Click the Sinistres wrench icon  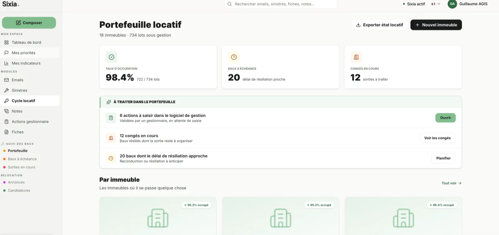[7, 90]
